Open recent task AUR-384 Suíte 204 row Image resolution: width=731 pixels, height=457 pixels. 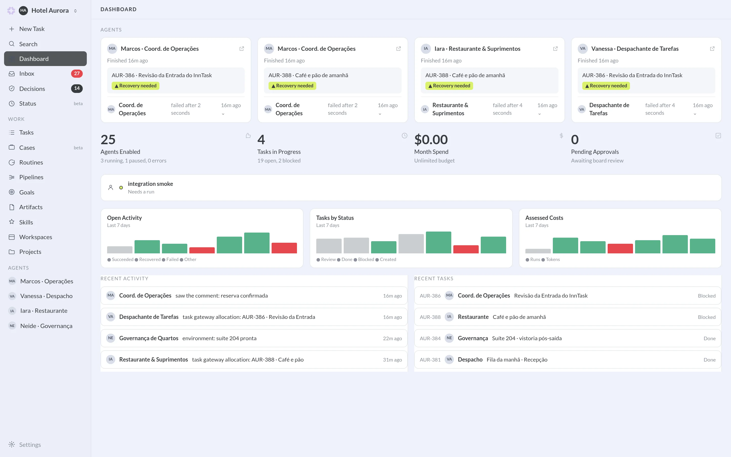click(x=567, y=338)
